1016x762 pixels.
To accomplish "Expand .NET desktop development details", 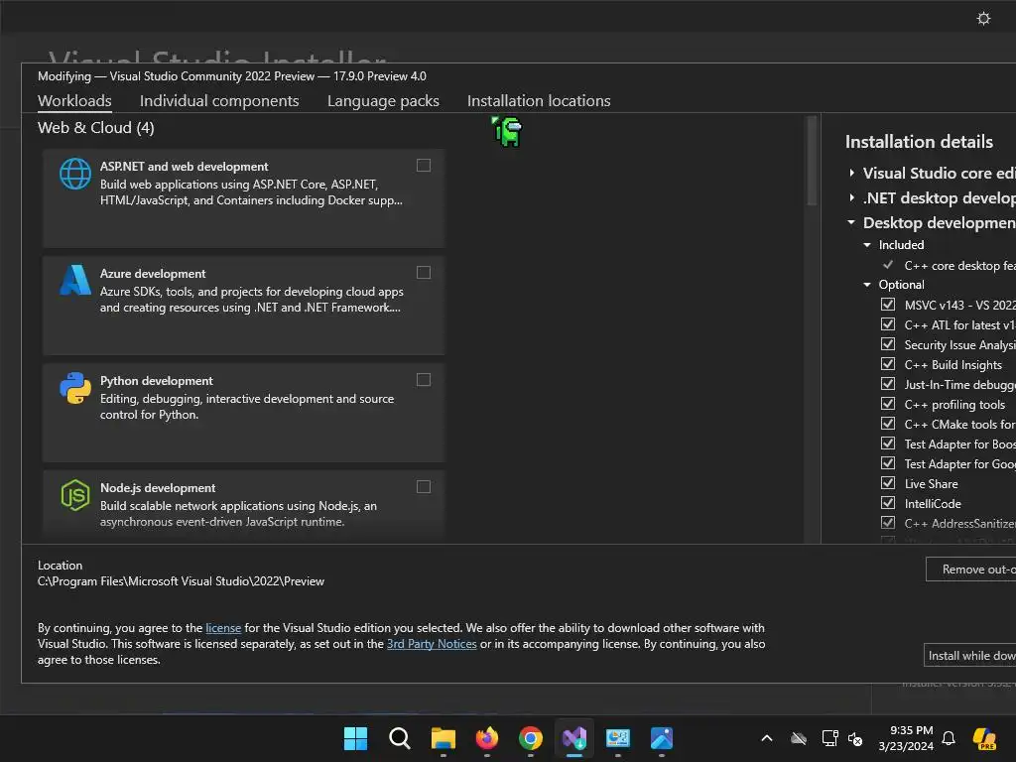I will click(851, 197).
